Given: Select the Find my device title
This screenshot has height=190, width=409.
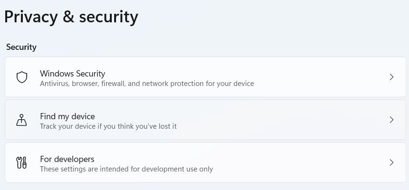Looking at the screenshot, I should [67, 116].
